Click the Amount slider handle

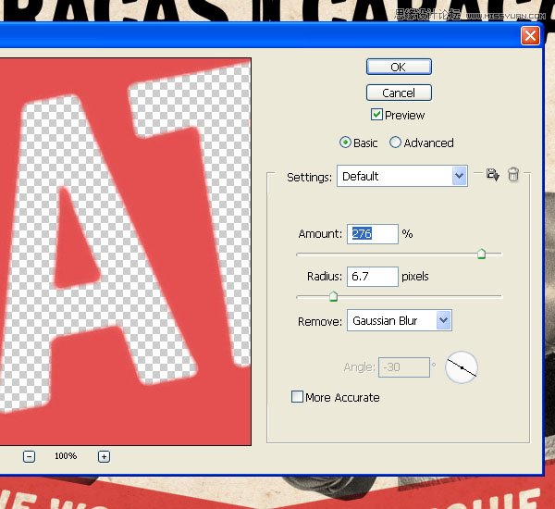point(481,254)
